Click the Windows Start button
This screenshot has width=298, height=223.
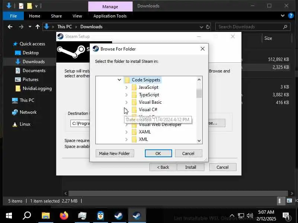(x=9, y=216)
